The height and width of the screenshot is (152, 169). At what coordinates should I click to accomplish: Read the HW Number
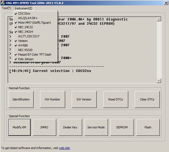[53, 99]
